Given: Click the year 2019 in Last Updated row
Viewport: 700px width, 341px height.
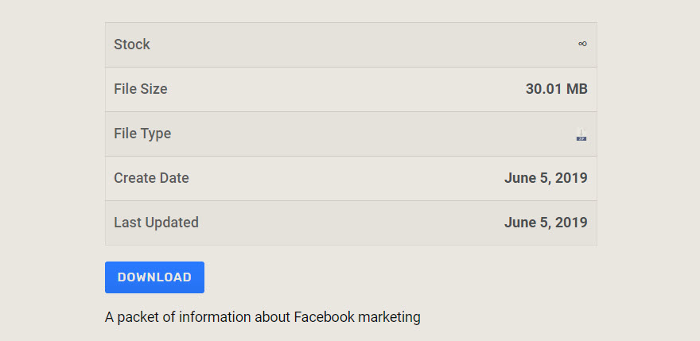Looking at the screenshot, I should pyautogui.click(x=571, y=223).
